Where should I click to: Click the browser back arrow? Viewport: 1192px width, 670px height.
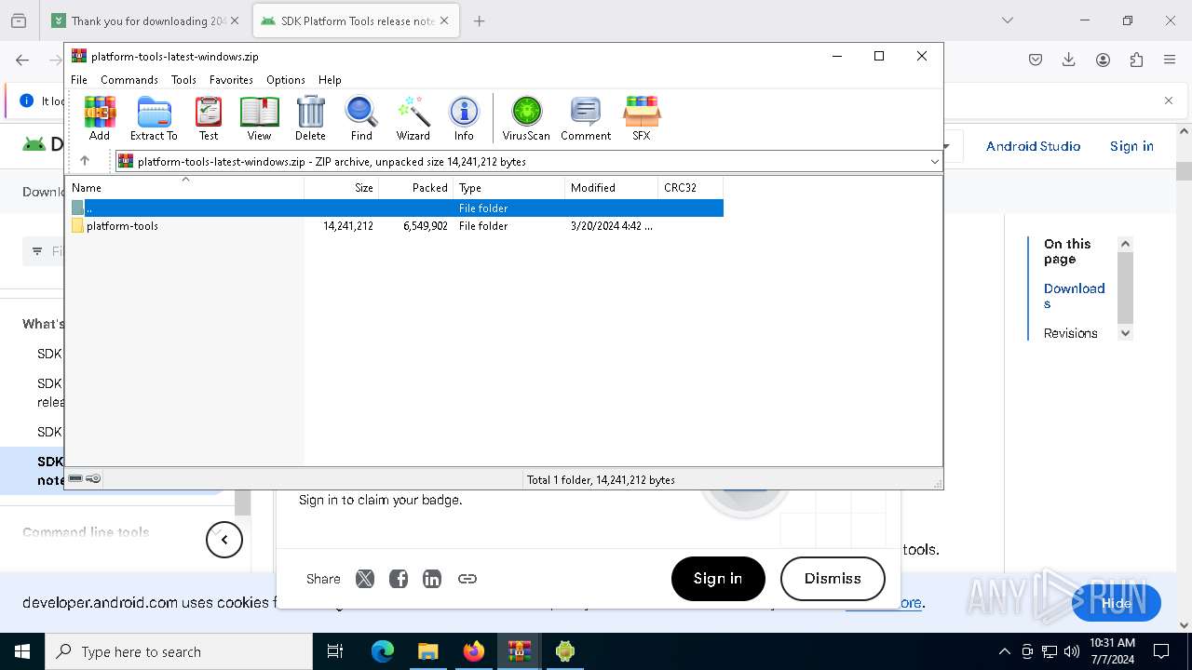click(x=22, y=60)
